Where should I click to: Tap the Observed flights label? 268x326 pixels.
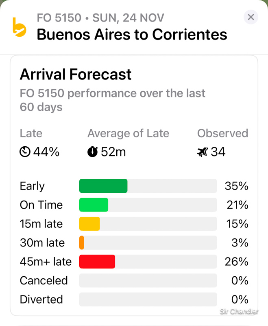[x=222, y=133]
